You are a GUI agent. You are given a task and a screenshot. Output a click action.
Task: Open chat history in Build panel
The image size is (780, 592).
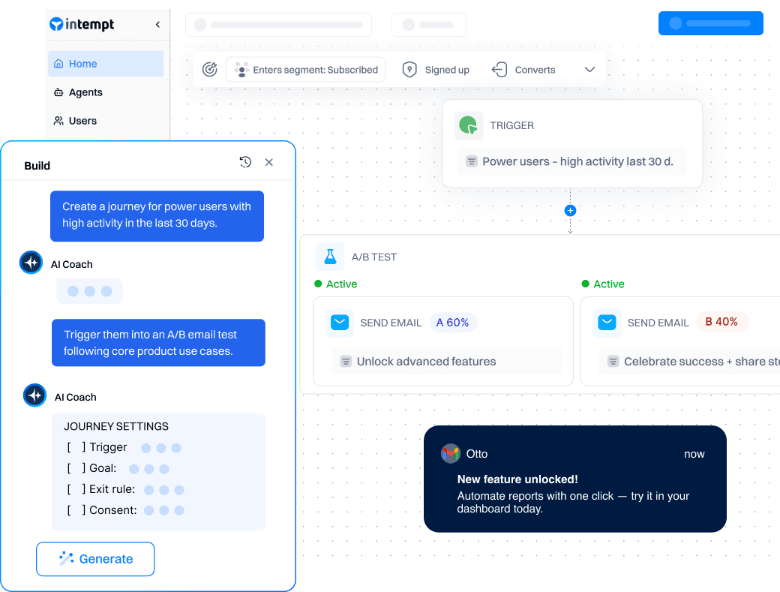(245, 162)
